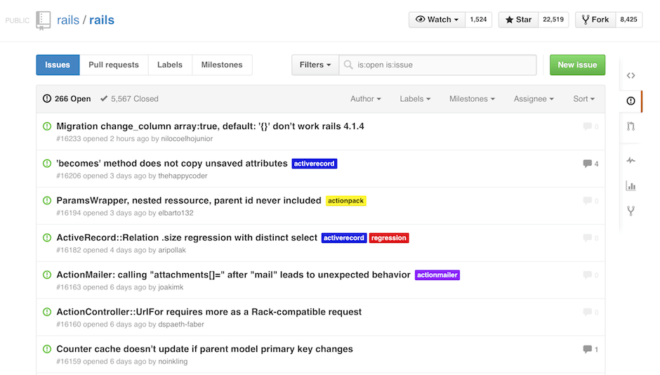Open the Graphs bar chart sidebar icon
Screen dimensions: 660x375
[x=631, y=186]
